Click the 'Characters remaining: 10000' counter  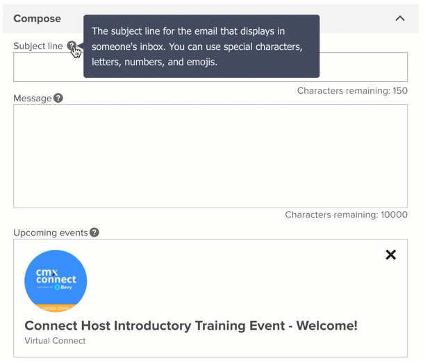(346, 215)
